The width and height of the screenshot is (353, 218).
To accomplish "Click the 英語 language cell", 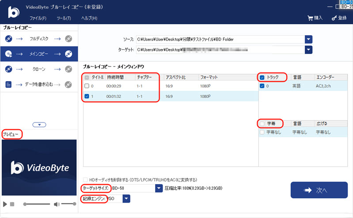I will [x=296, y=86].
